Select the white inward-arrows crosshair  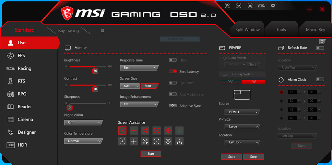(145, 141)
